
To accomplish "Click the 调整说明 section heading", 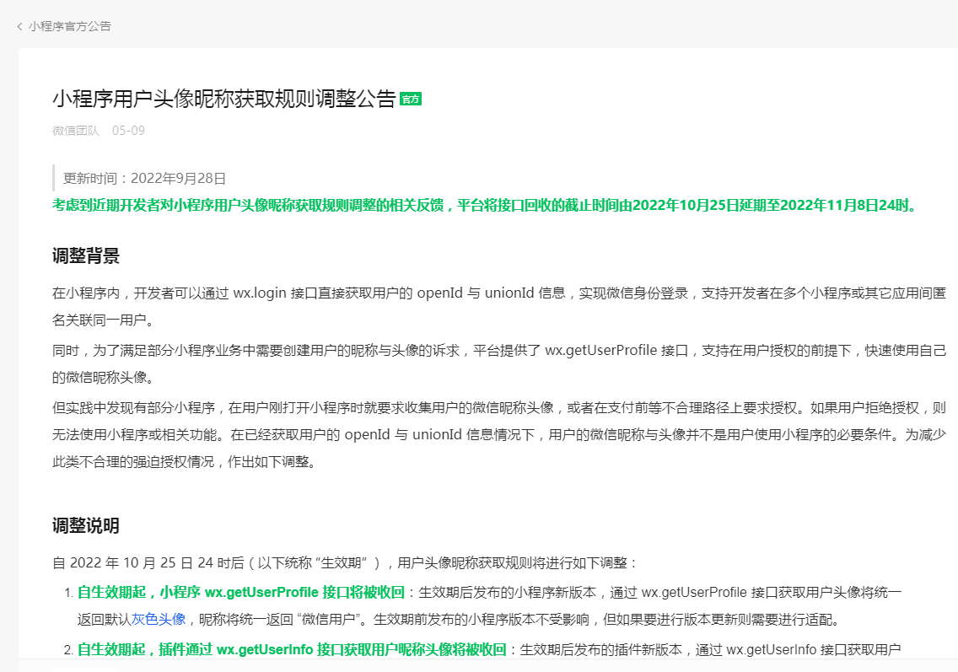I will click(85, 526).
